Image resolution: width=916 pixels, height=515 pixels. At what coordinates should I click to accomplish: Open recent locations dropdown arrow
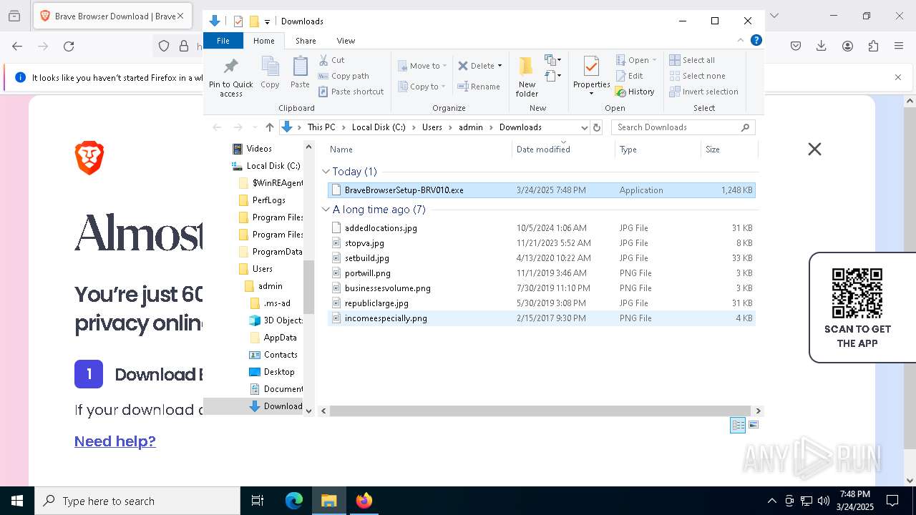[255, 127]
